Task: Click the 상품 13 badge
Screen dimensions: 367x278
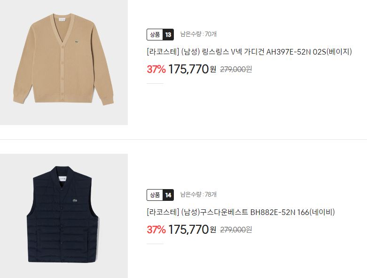Action: 160,35
